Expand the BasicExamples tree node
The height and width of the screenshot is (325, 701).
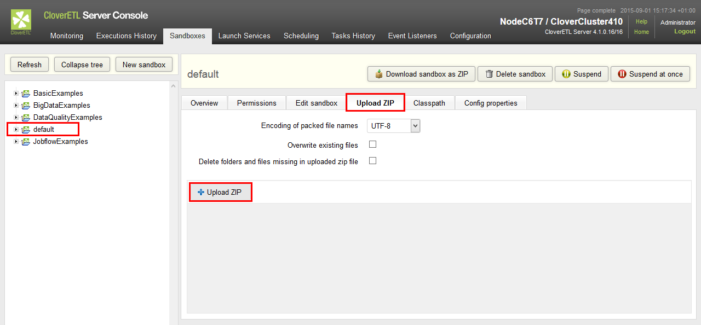tap(16, 94)
